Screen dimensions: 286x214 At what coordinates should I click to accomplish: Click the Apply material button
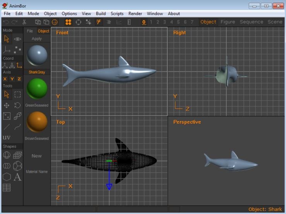37,39
